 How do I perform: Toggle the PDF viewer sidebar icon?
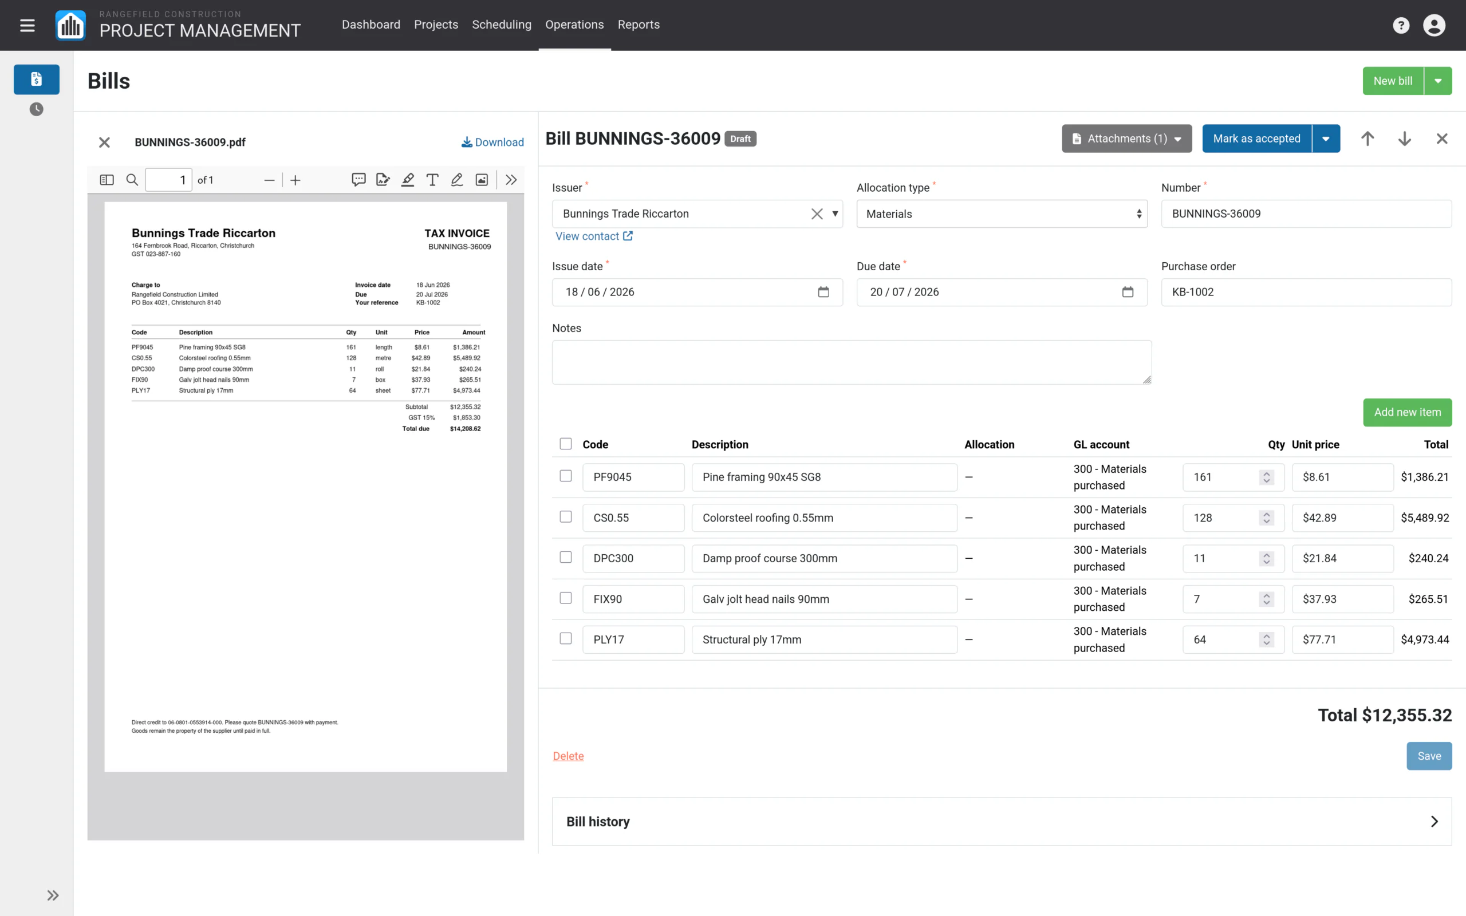pyautogui.click(x=107, y=180)
